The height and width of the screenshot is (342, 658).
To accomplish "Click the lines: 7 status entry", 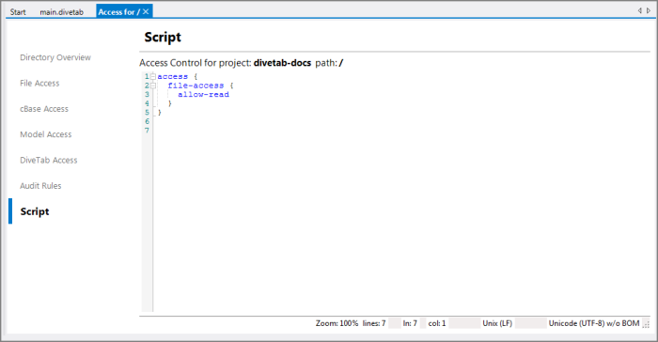I will click(x=374, y=323).
